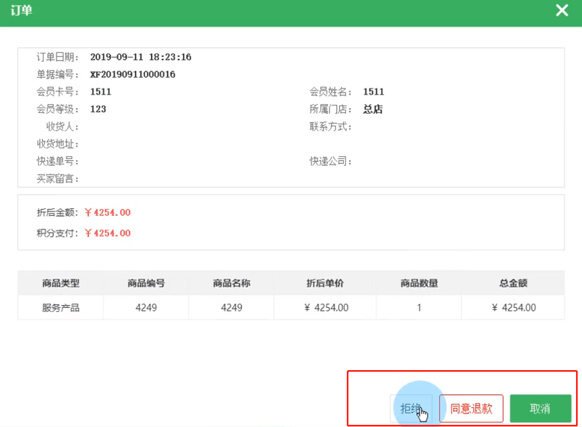Click the 商品编号 column header

pyautogui.click(x=146, y=283)
